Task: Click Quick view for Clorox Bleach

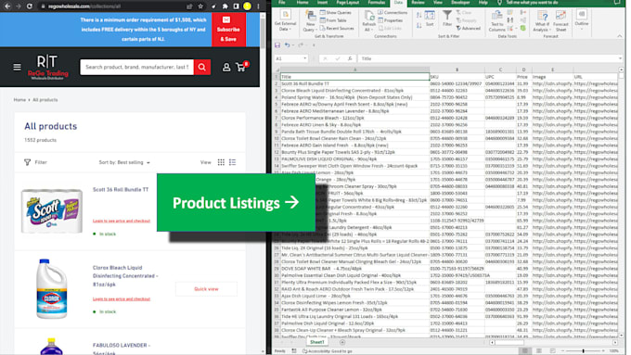Action: pos(206,289)
